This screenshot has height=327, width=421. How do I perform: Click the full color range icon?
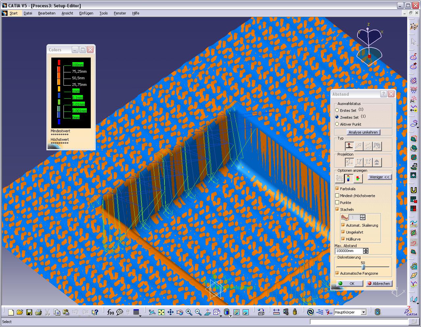(349, 178)
